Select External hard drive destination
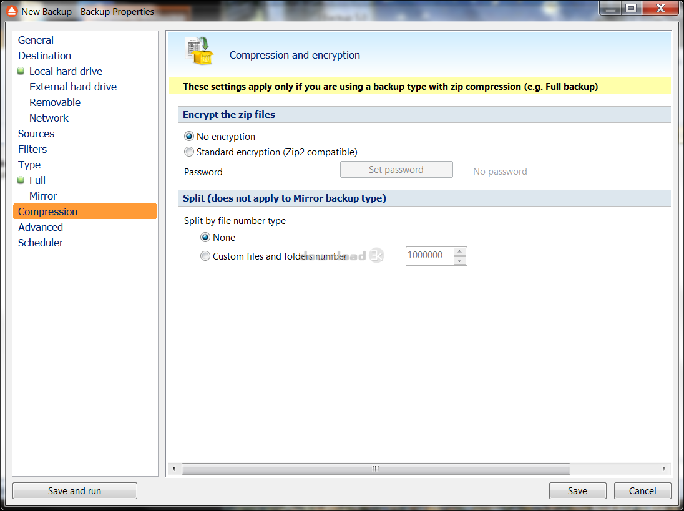This screenshot has height=511, width=684. click(73, 87)
